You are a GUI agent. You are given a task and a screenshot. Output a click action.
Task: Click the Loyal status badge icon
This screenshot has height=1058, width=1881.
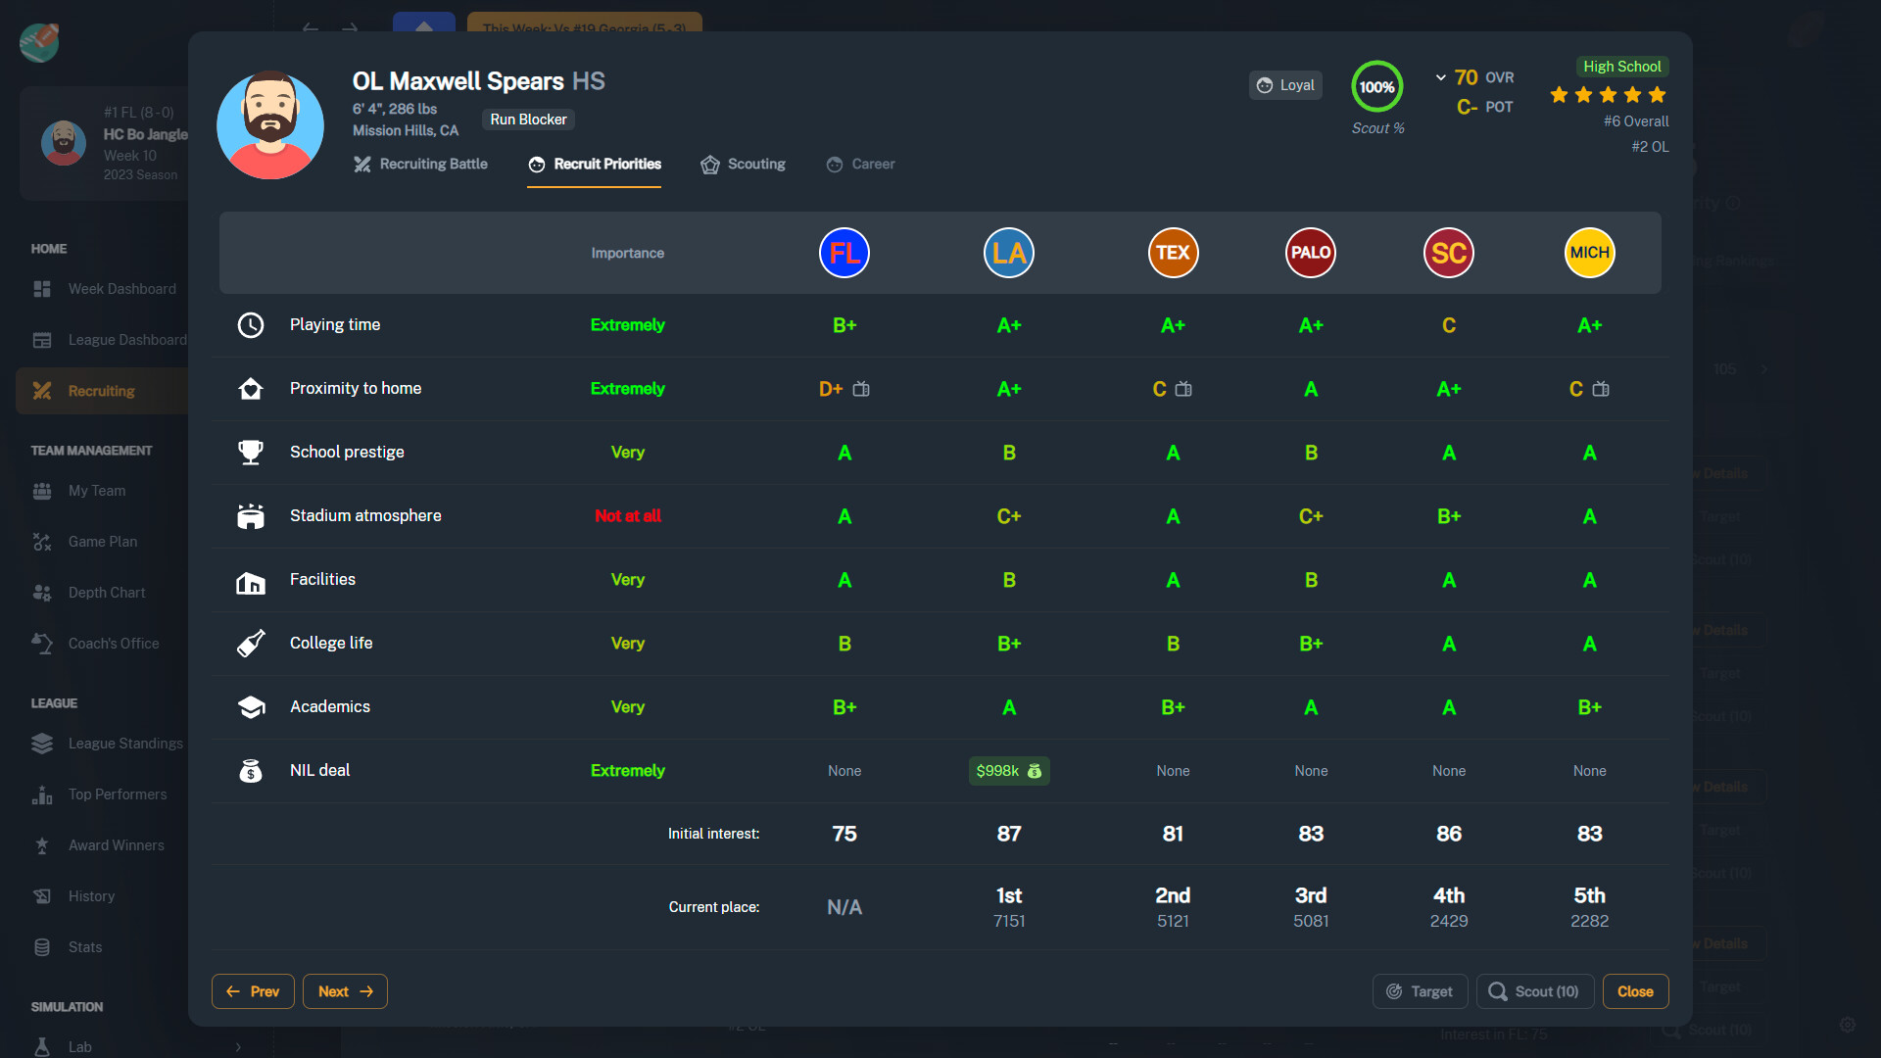click(x=1265, y=85)
